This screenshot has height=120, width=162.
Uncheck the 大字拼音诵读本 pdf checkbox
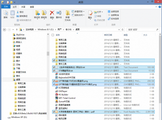coord(54,112)
